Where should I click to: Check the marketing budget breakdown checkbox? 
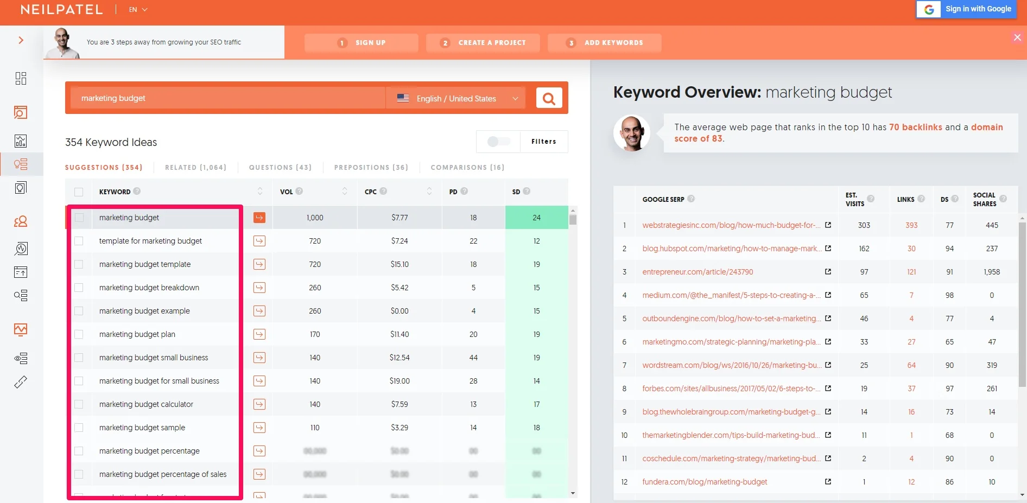79,288
